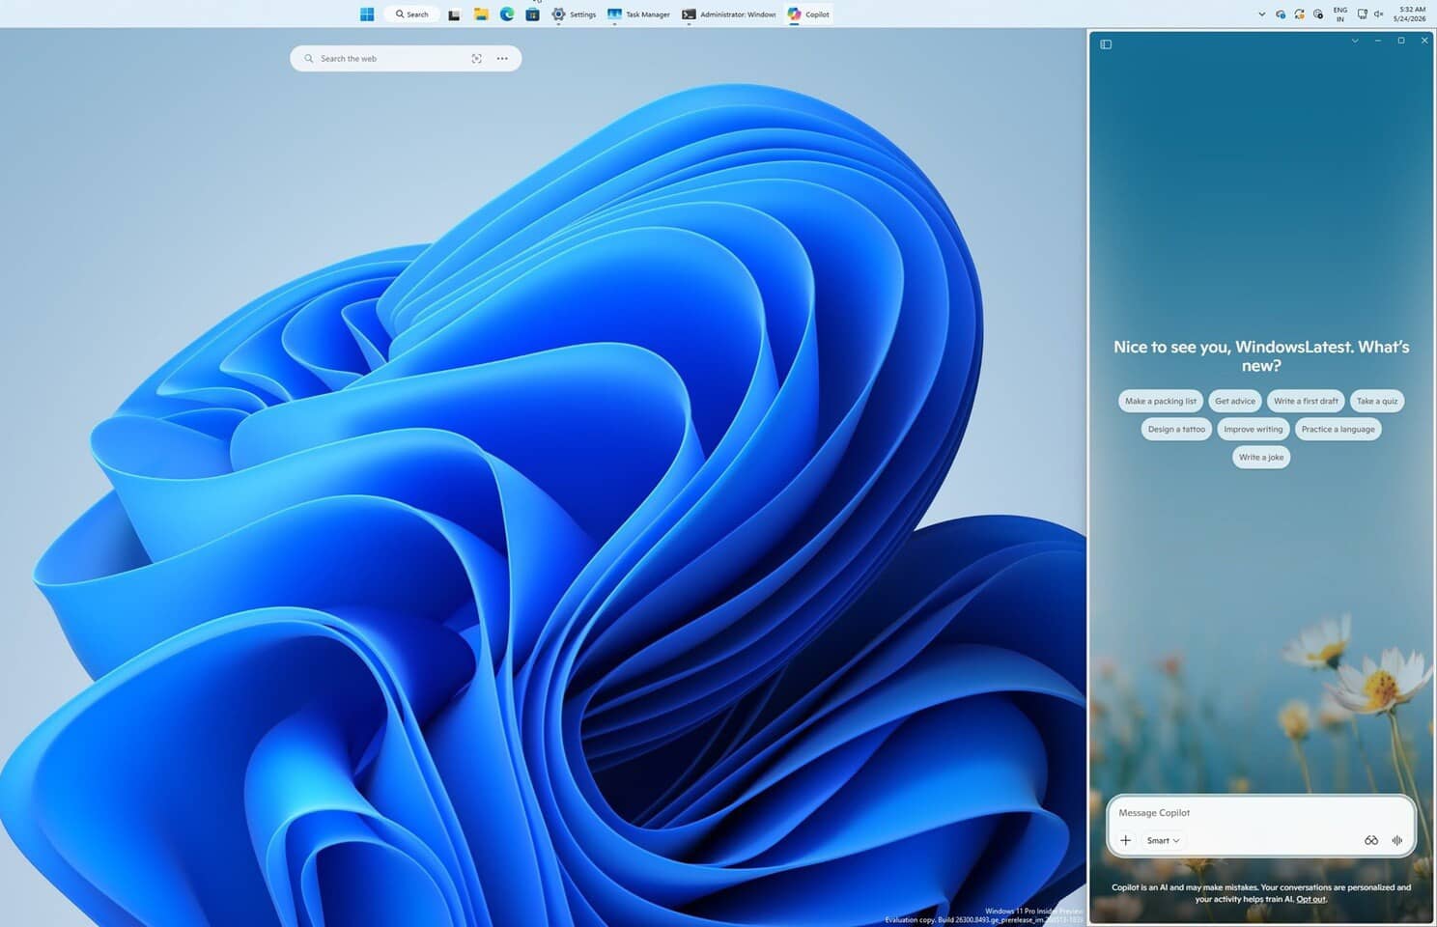The image size is (1437, 927).
Task: Open the Windows Start menu
Action: point(367,14)
